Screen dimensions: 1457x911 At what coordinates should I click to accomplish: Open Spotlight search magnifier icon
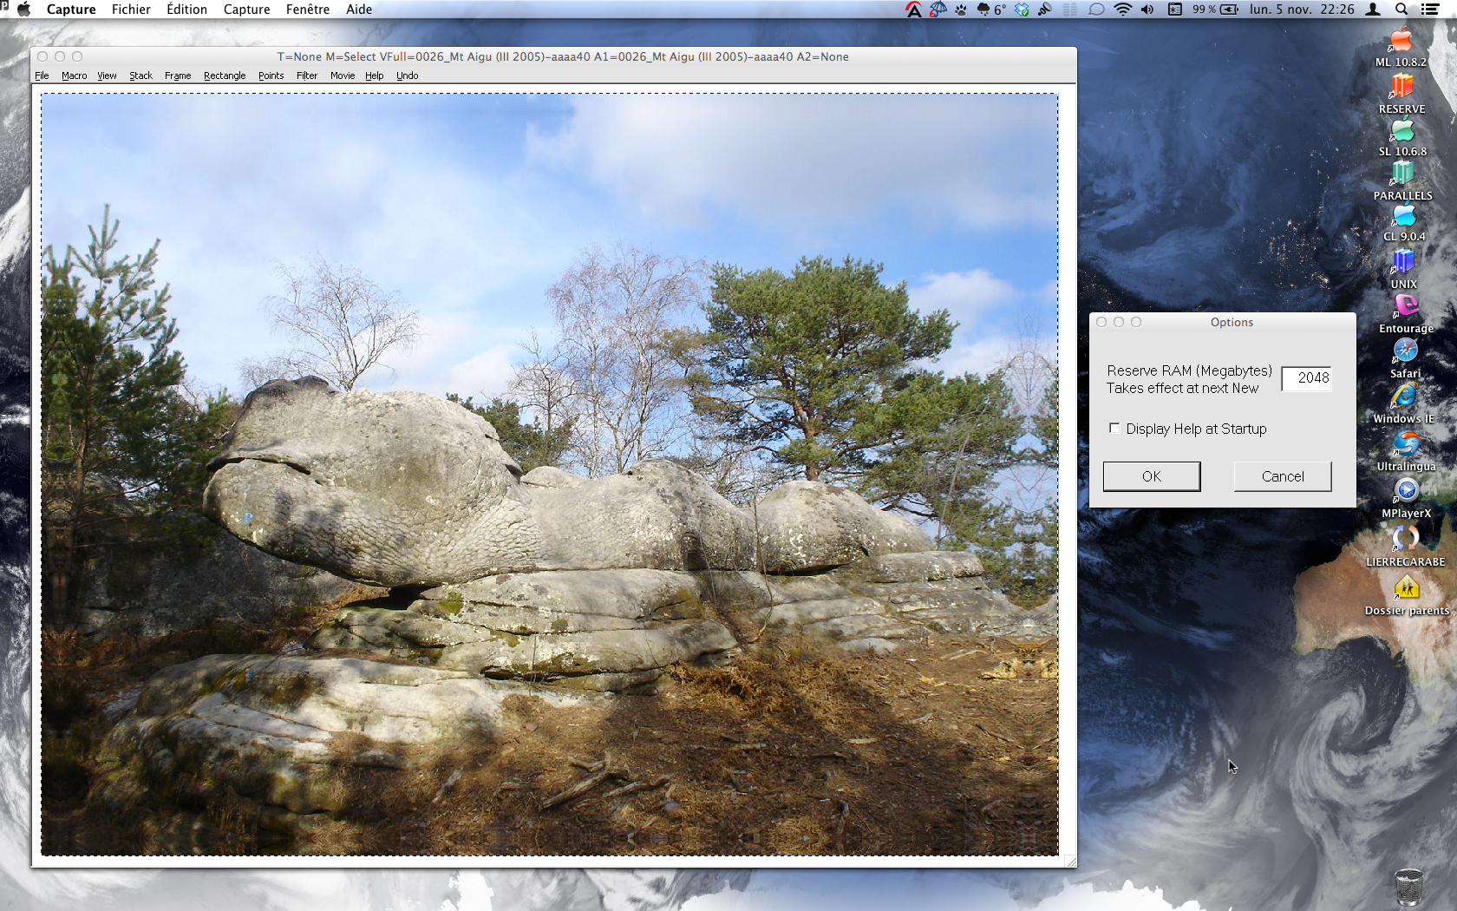[x=1401, y=10]
